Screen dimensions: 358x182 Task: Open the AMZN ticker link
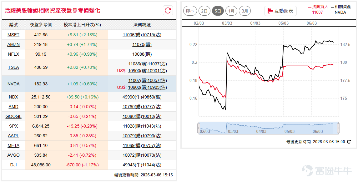[13, 44]
